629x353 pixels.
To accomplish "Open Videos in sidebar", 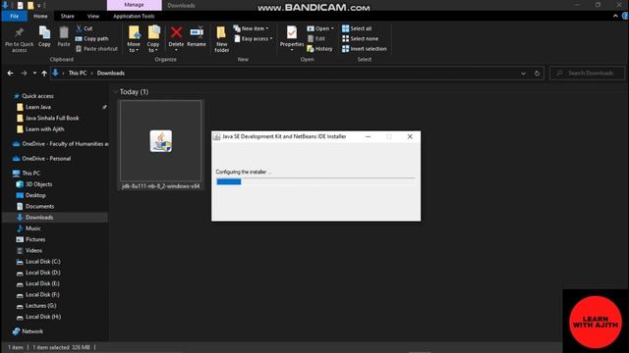I will click(x=29, y=251).
